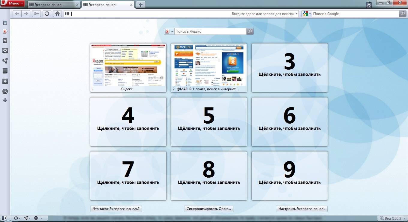
Task: Select the second Экспресс-панель tab
Action: [x=108, y=5]
